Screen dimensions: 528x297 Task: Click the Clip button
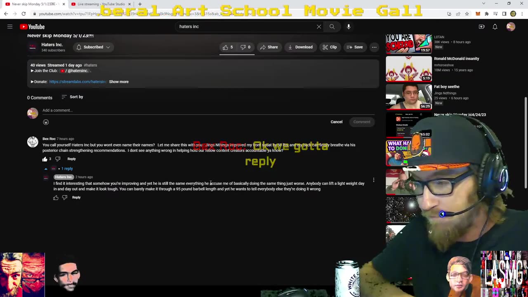coord(330,47)
